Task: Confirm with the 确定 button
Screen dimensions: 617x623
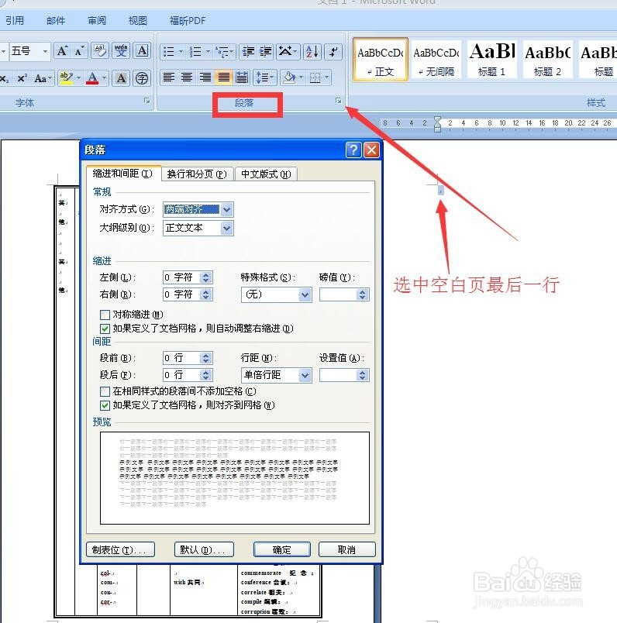Action: pyautogui.click(x=282, y=550)
